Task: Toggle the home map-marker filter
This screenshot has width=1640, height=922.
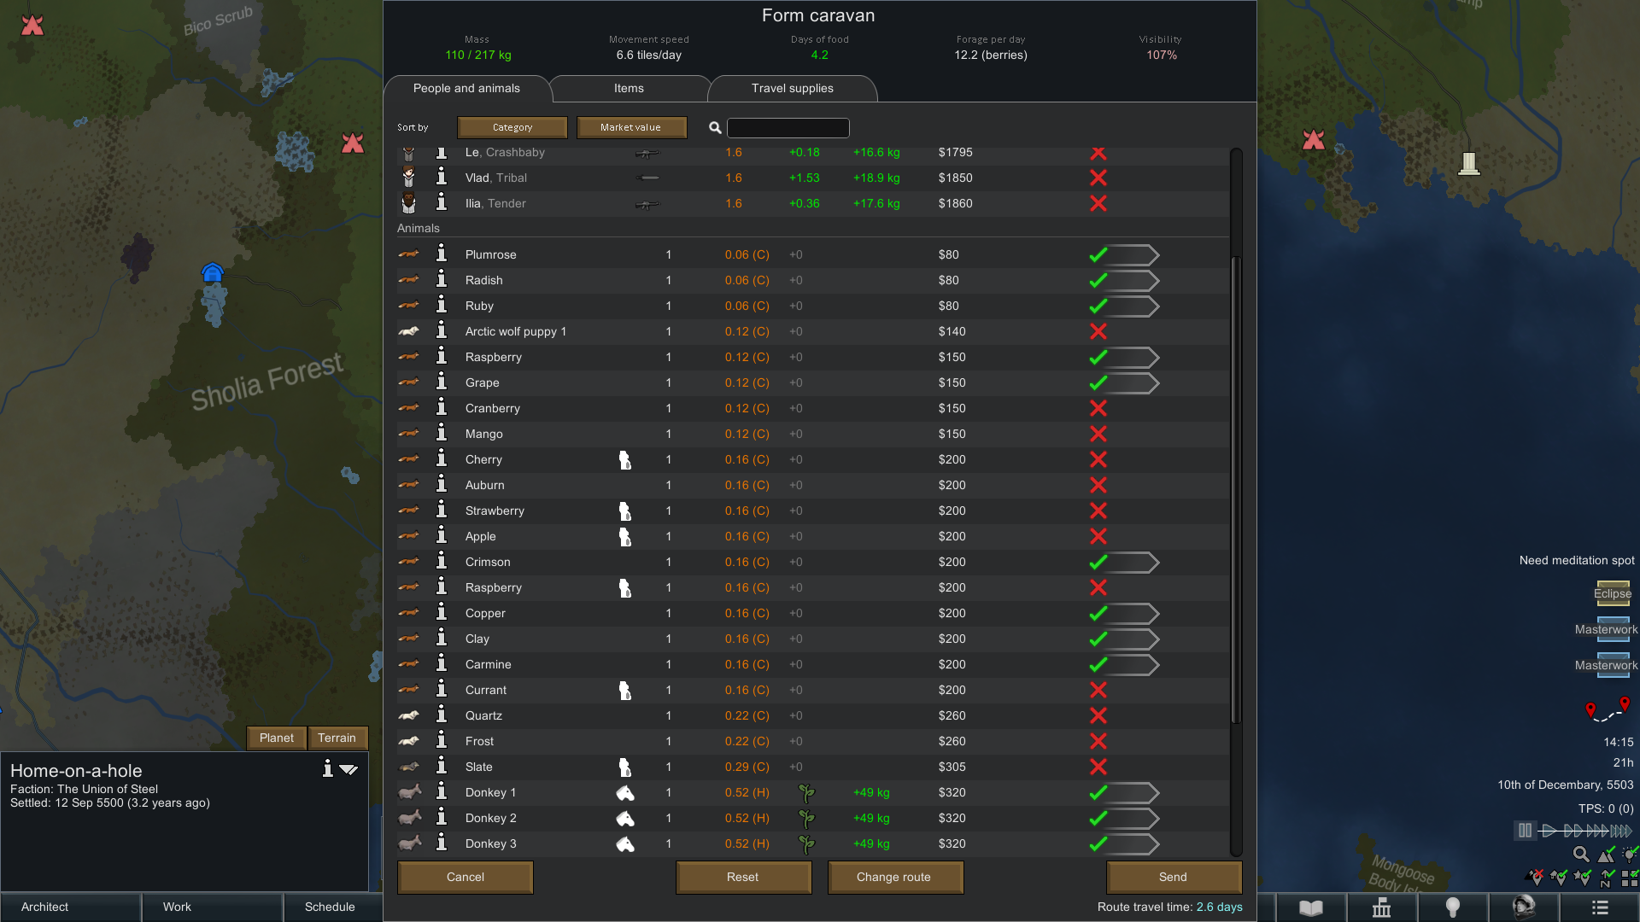Action: [1559, 877]
